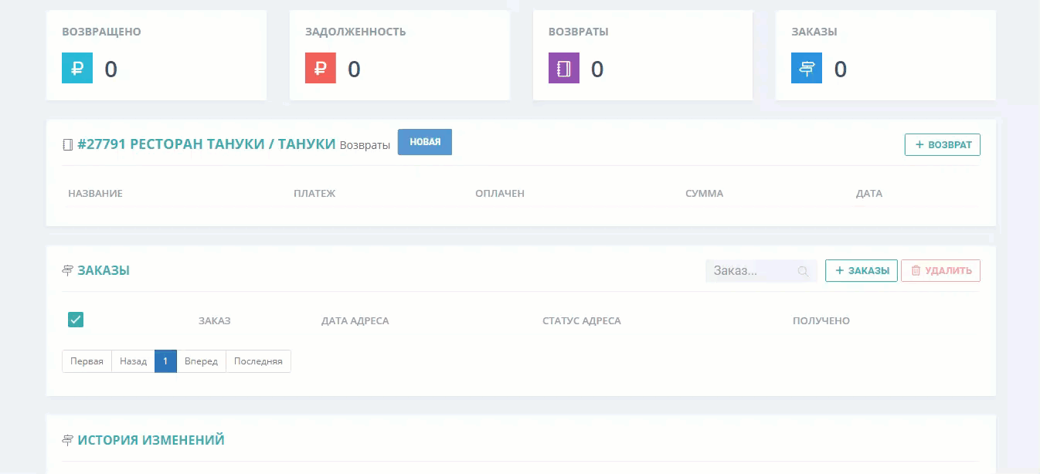This screenshot has height=474, width=1040.
Task: Click the Заказы section heading text
Action: [x=104, y=270]
